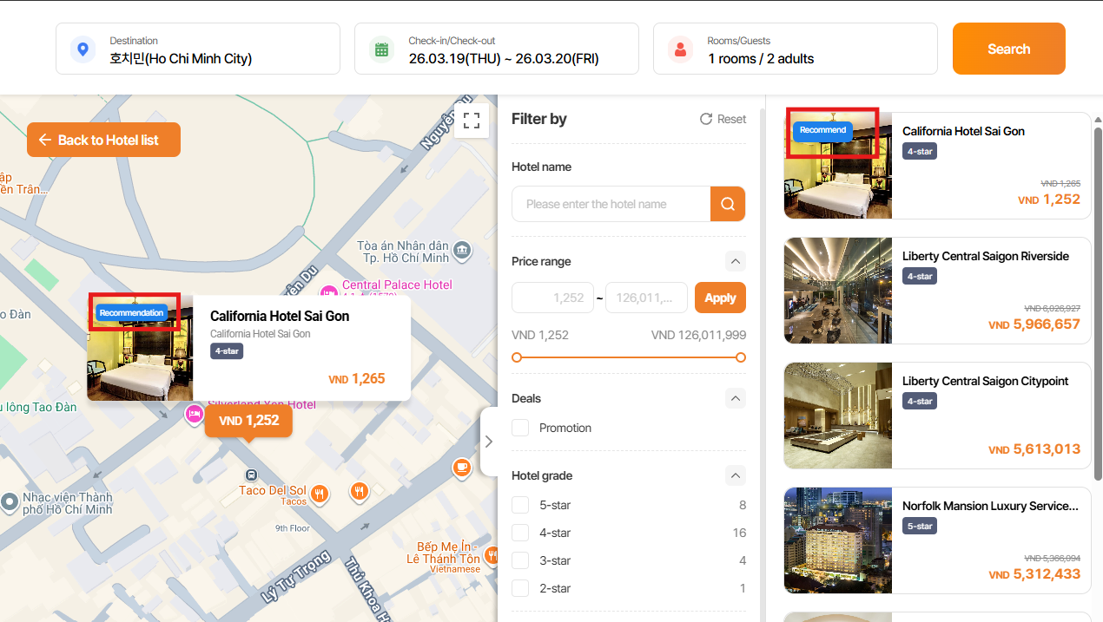Open the Check-in/Check-out date picker
Viewport: 1103px width, 622px height.
(x=497, y=49)
